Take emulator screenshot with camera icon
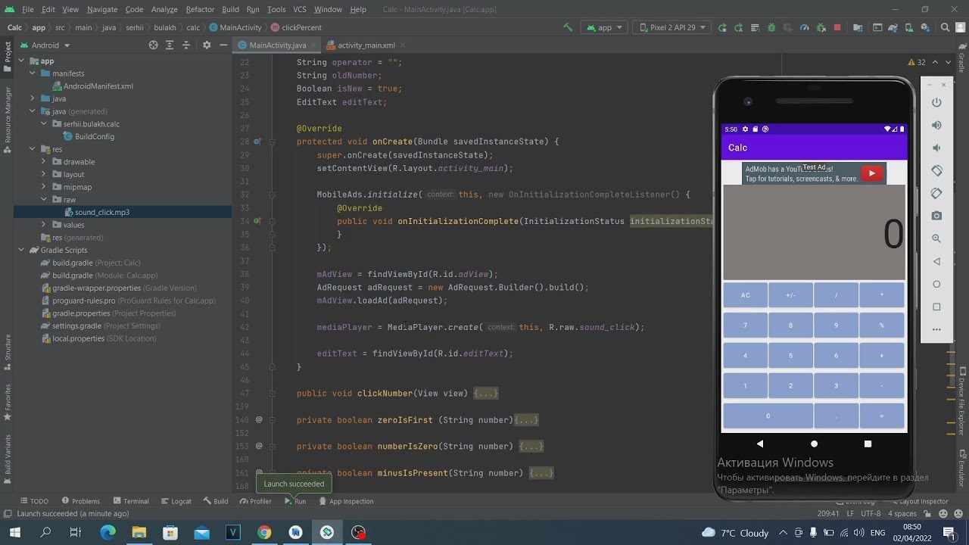969x545 pixels. coord(936,216)
